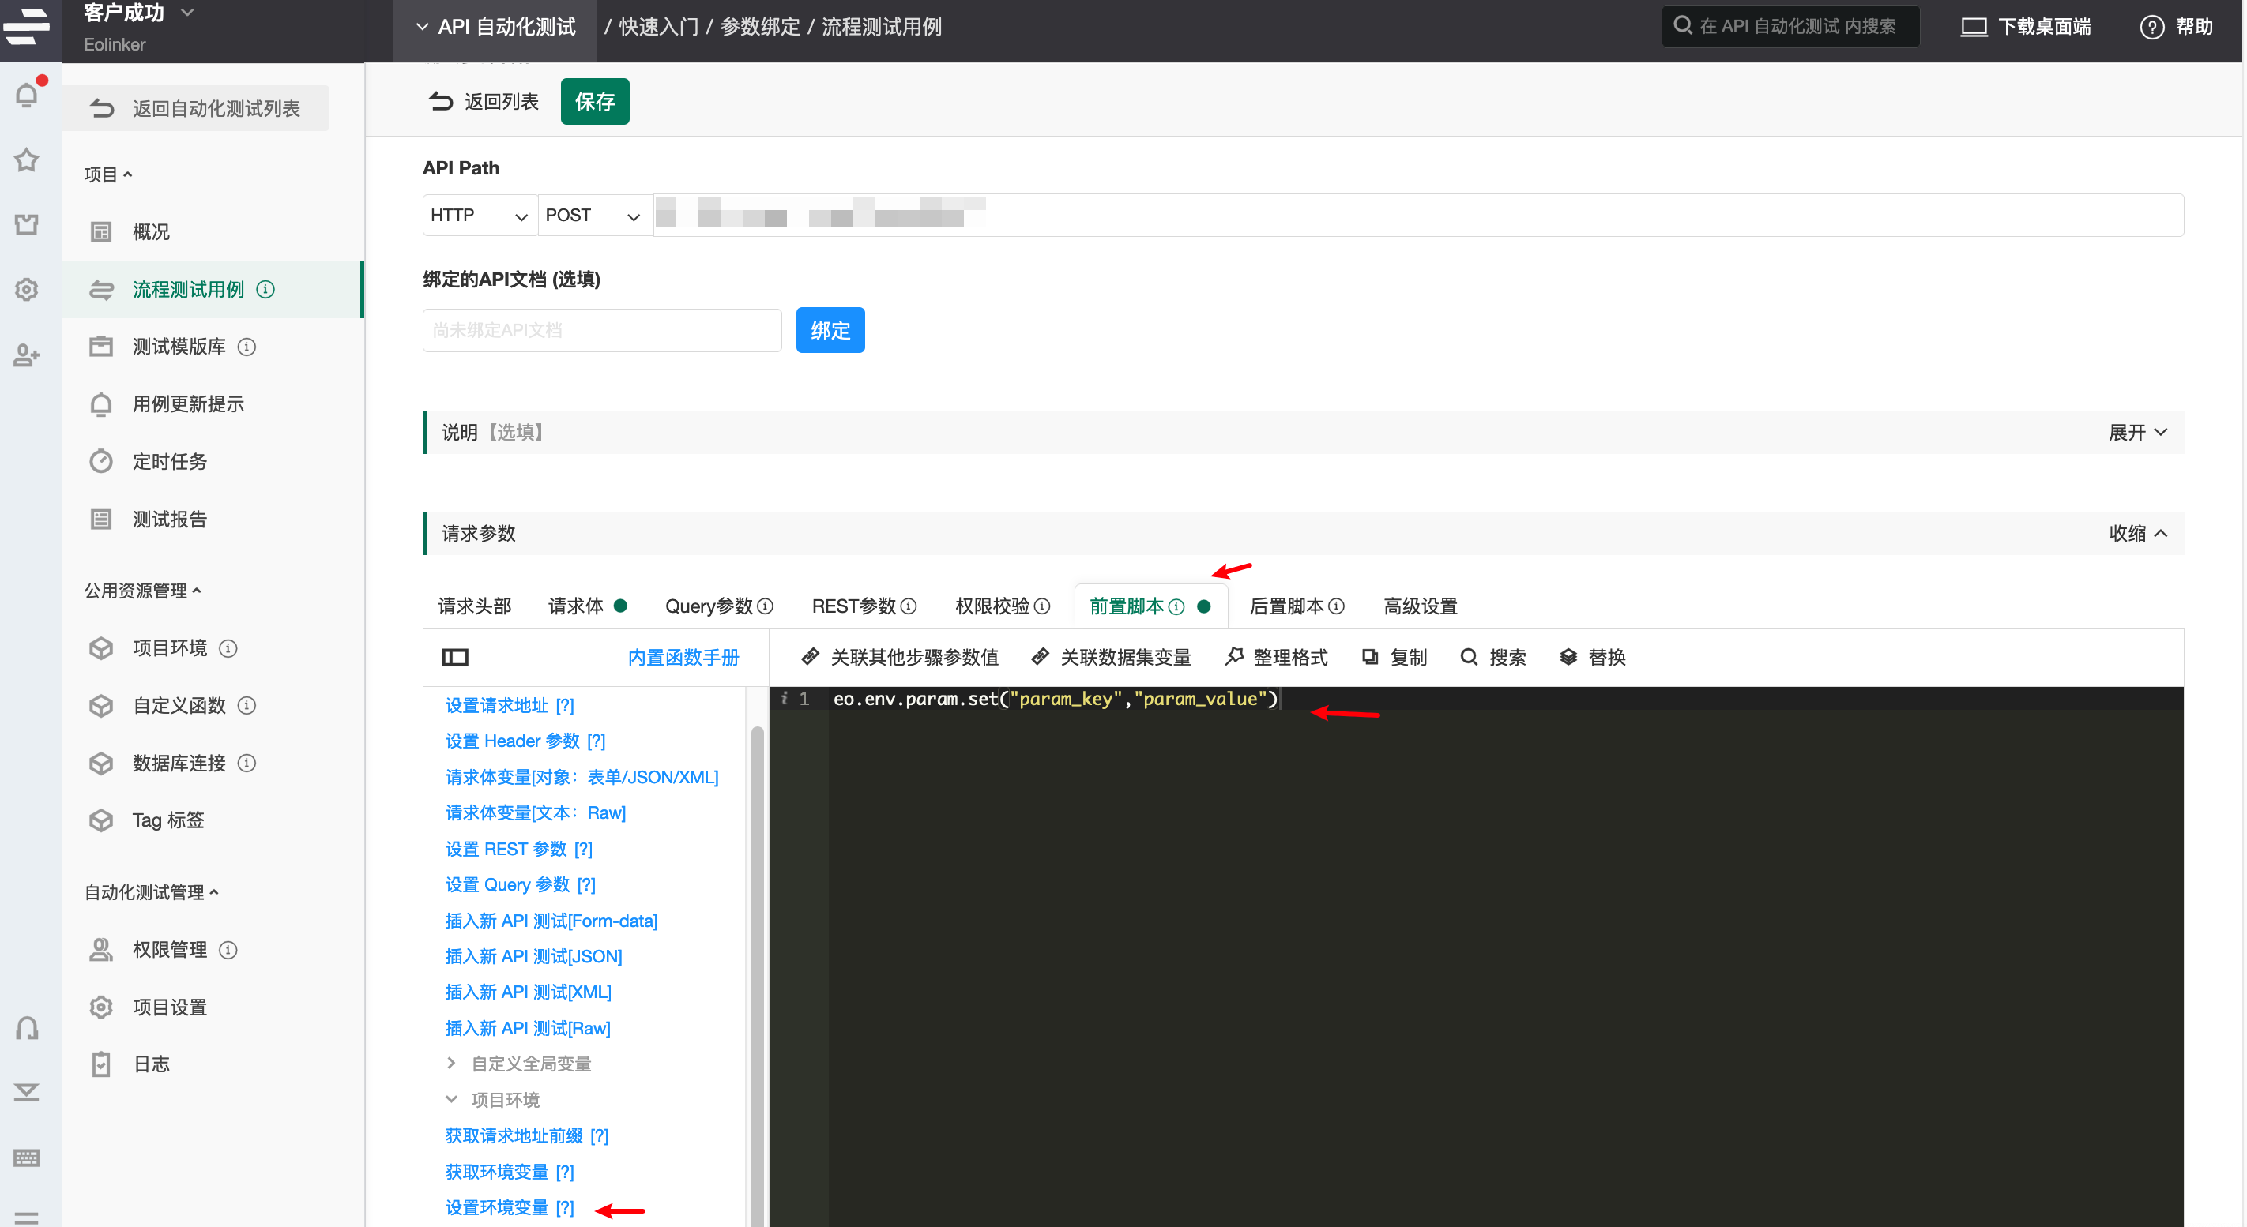2247x1227 pixels.
Task: Click the 整理格式 (format code) icon
Action: coord(1235,657)
